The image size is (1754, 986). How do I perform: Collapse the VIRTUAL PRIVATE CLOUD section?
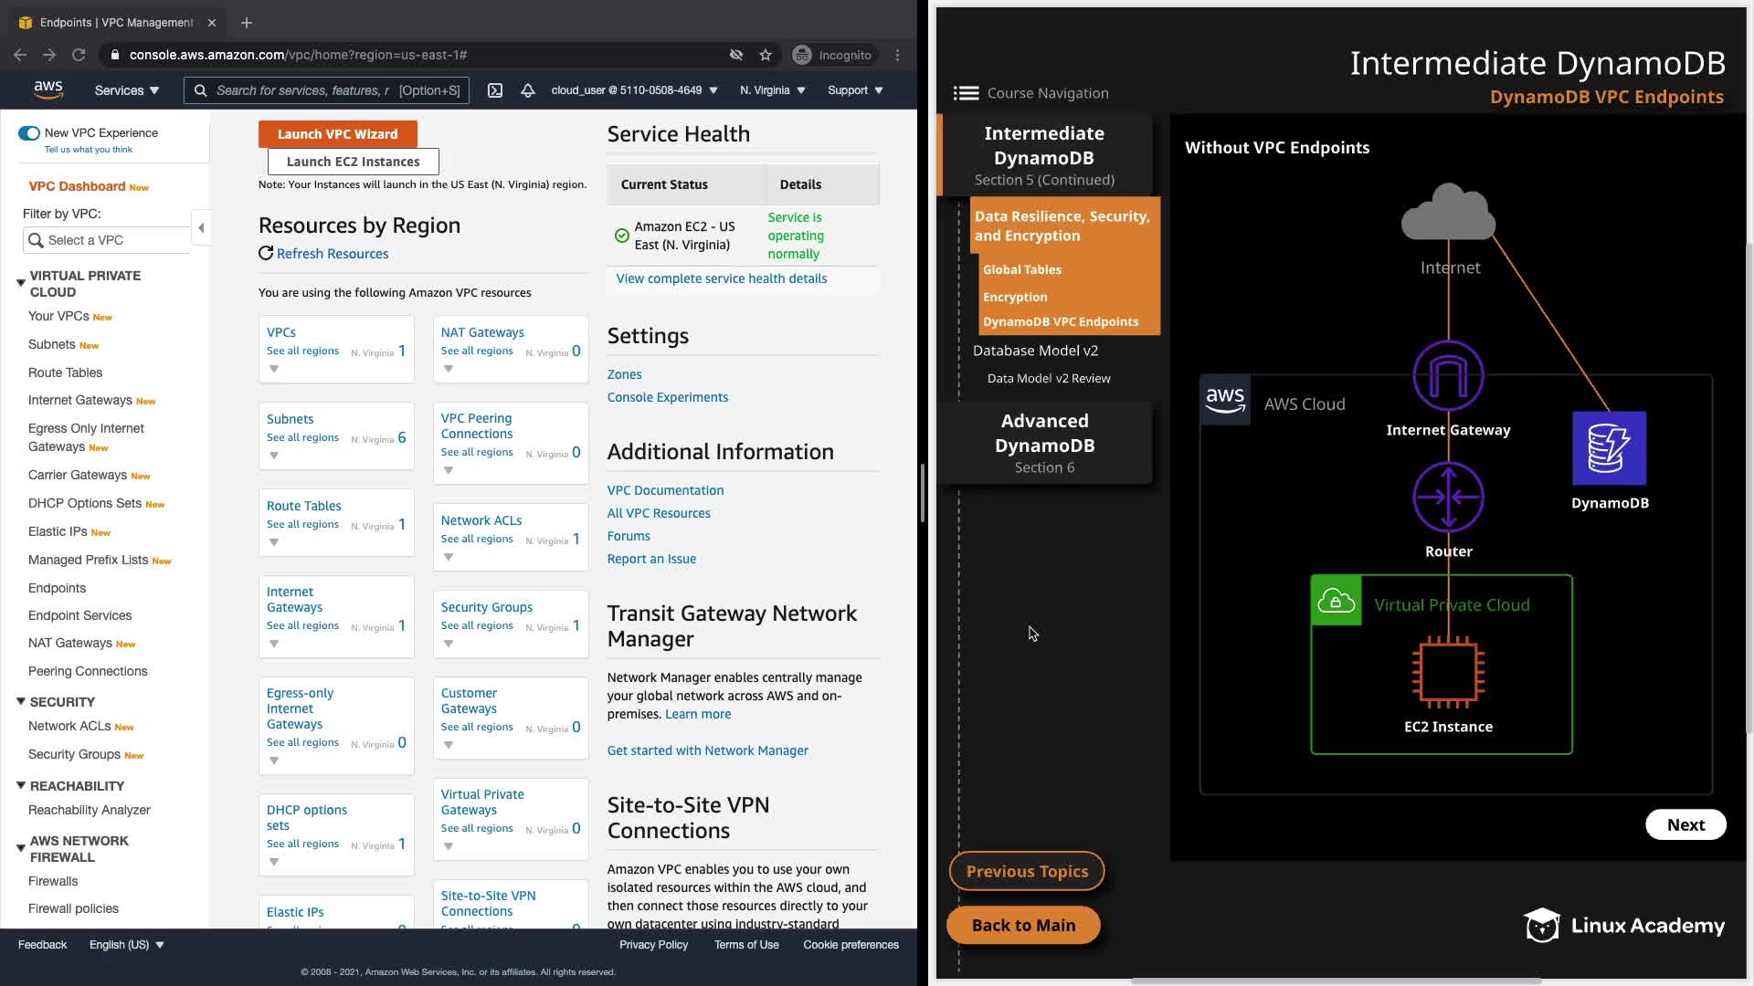[21, 283]
